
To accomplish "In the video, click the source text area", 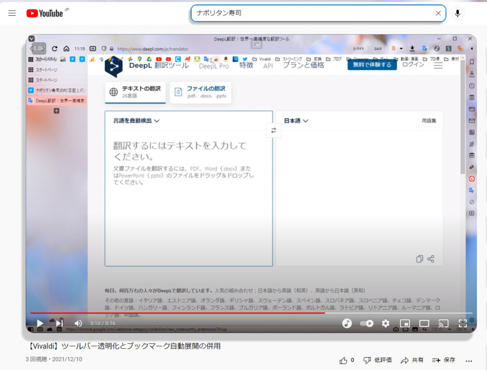I will click(x=188, y=197).
